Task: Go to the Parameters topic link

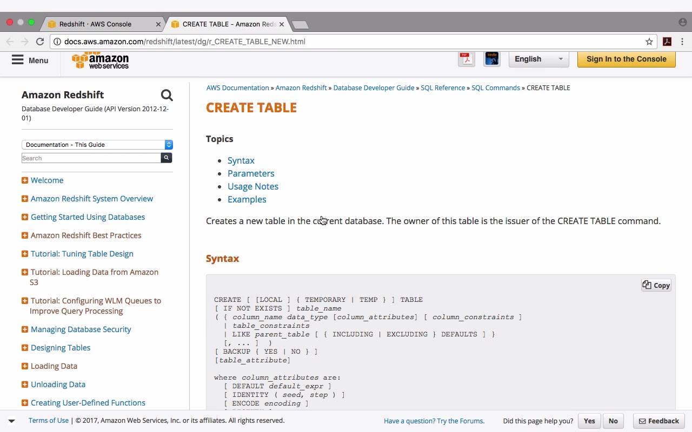Action: [251, 173]
